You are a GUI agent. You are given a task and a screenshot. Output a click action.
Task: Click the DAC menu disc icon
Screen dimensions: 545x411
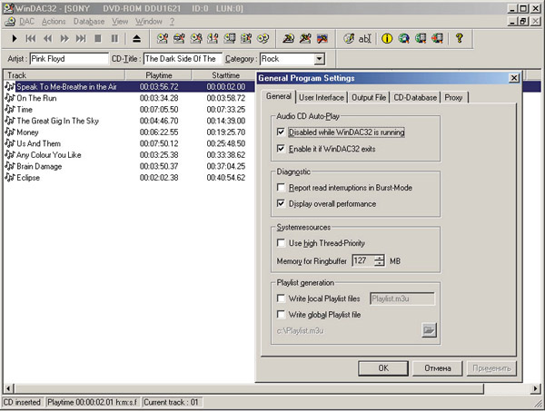tap(10, 22)
